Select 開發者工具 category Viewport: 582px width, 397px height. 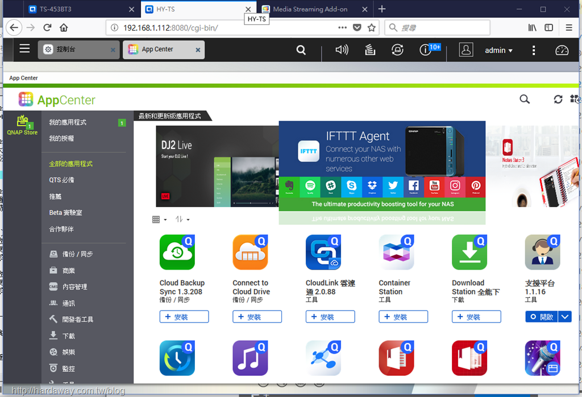click(71, 320)
